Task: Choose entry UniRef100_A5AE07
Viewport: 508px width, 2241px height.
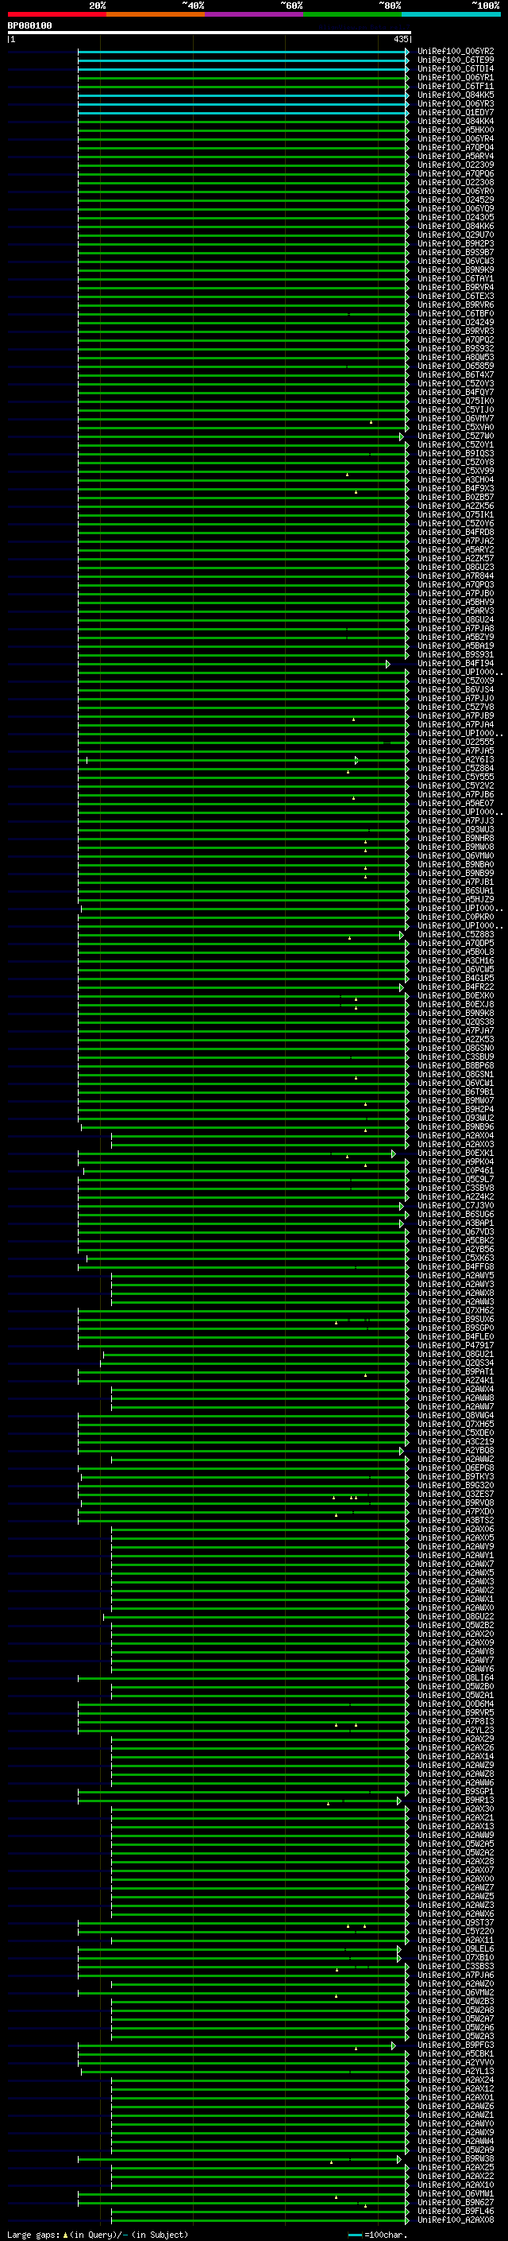Action: (x=455, y=803)
